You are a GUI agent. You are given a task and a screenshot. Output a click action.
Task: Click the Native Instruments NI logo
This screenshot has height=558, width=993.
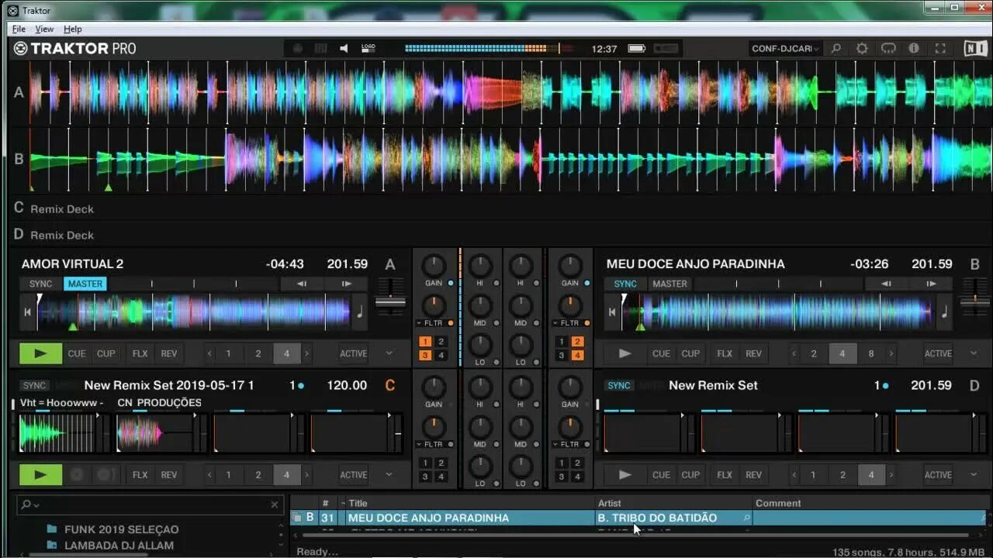point(975,48)
